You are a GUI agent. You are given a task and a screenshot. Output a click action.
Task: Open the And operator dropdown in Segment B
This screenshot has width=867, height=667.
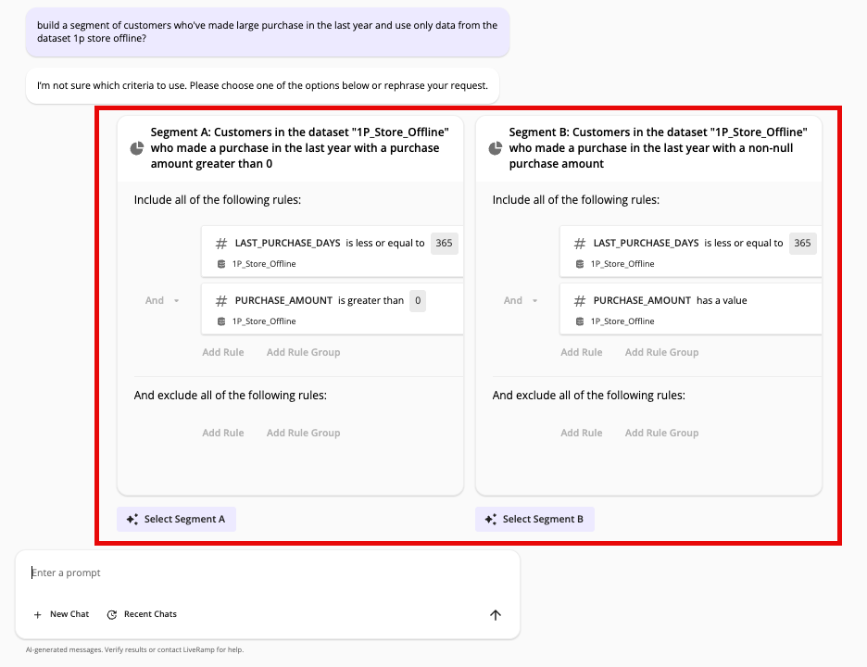click(x=519, y=300)
